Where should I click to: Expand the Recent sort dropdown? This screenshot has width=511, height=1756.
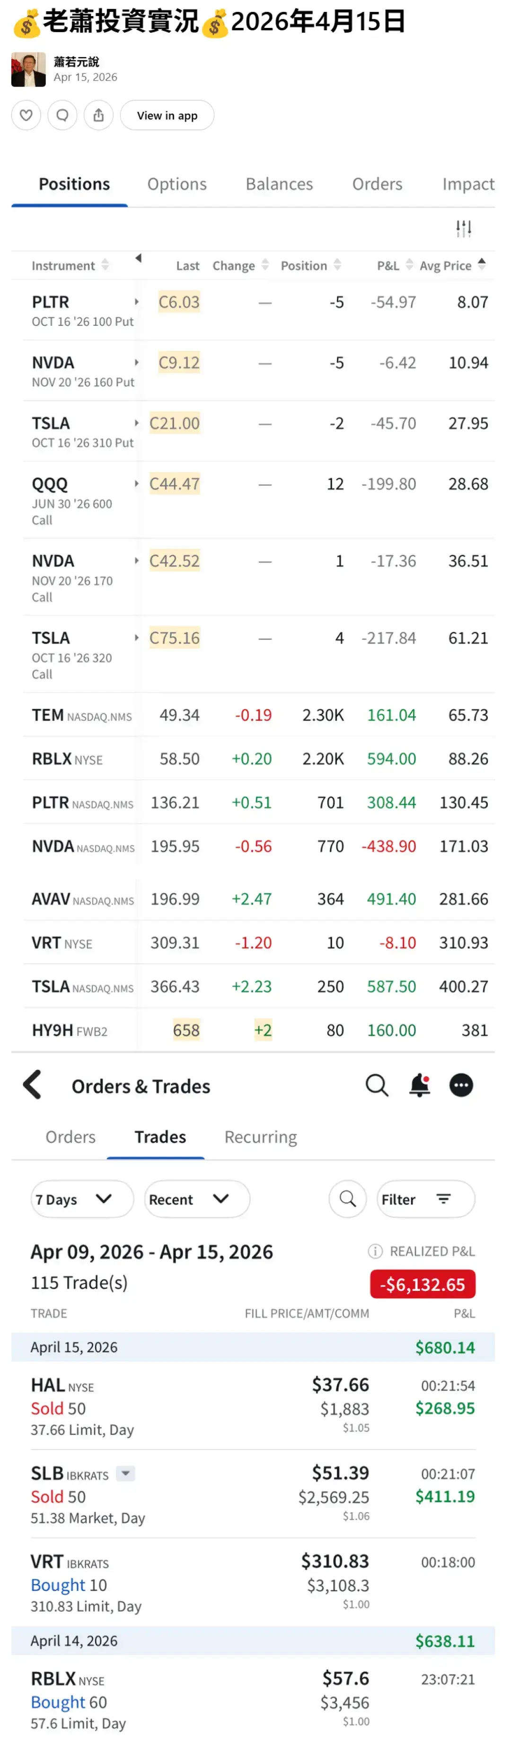[x=197, y=1199]
